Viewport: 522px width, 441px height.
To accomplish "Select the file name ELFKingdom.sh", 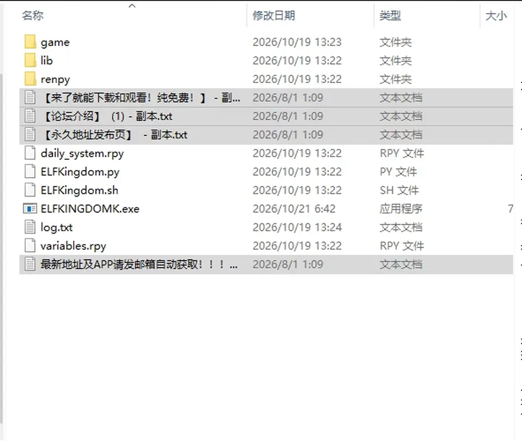I will pos(79,190).
